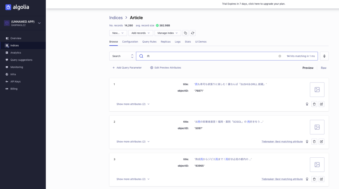Expand more attributes for record 76871
Image resolution: width=339 pixels, height=189 pixels.
click(x=133, y=104)
